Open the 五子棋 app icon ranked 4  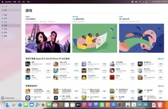[x=56, y=91]
